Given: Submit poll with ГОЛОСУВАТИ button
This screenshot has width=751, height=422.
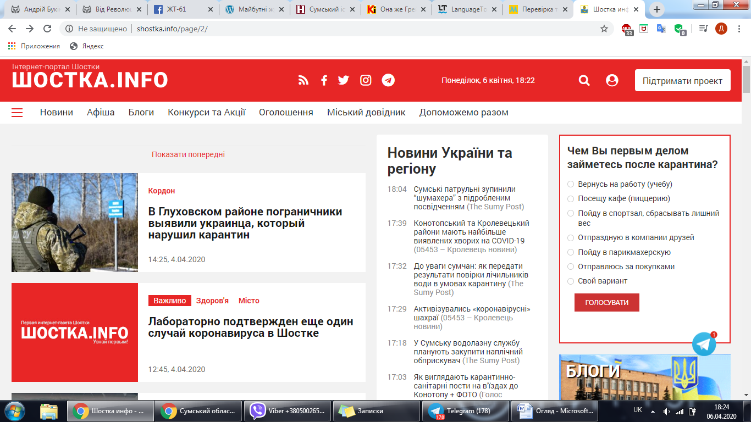Looking at the screenshot, I should point(607,302).
